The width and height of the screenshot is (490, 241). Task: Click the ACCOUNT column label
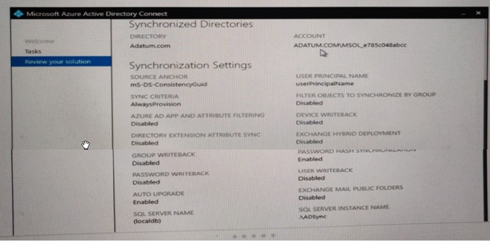coord(309,36)
